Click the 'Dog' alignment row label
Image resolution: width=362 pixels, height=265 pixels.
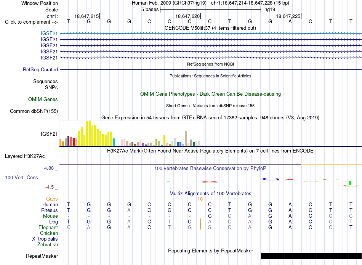[53, 222]
